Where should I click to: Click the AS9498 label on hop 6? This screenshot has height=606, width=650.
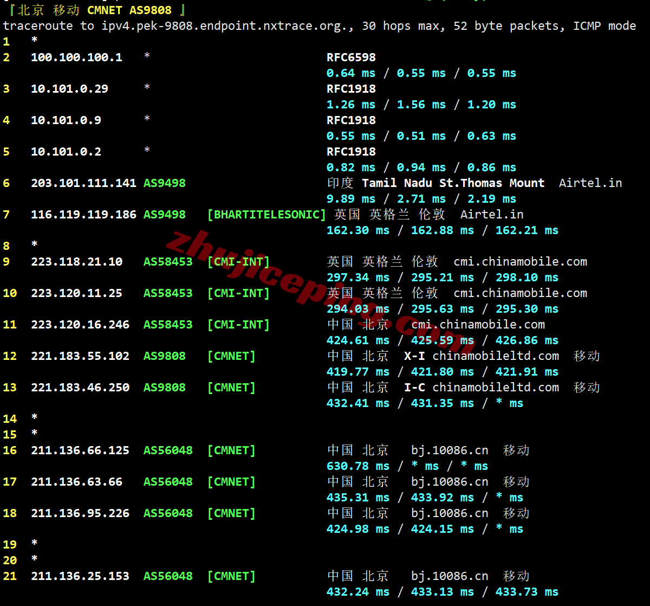pos(164,183)
